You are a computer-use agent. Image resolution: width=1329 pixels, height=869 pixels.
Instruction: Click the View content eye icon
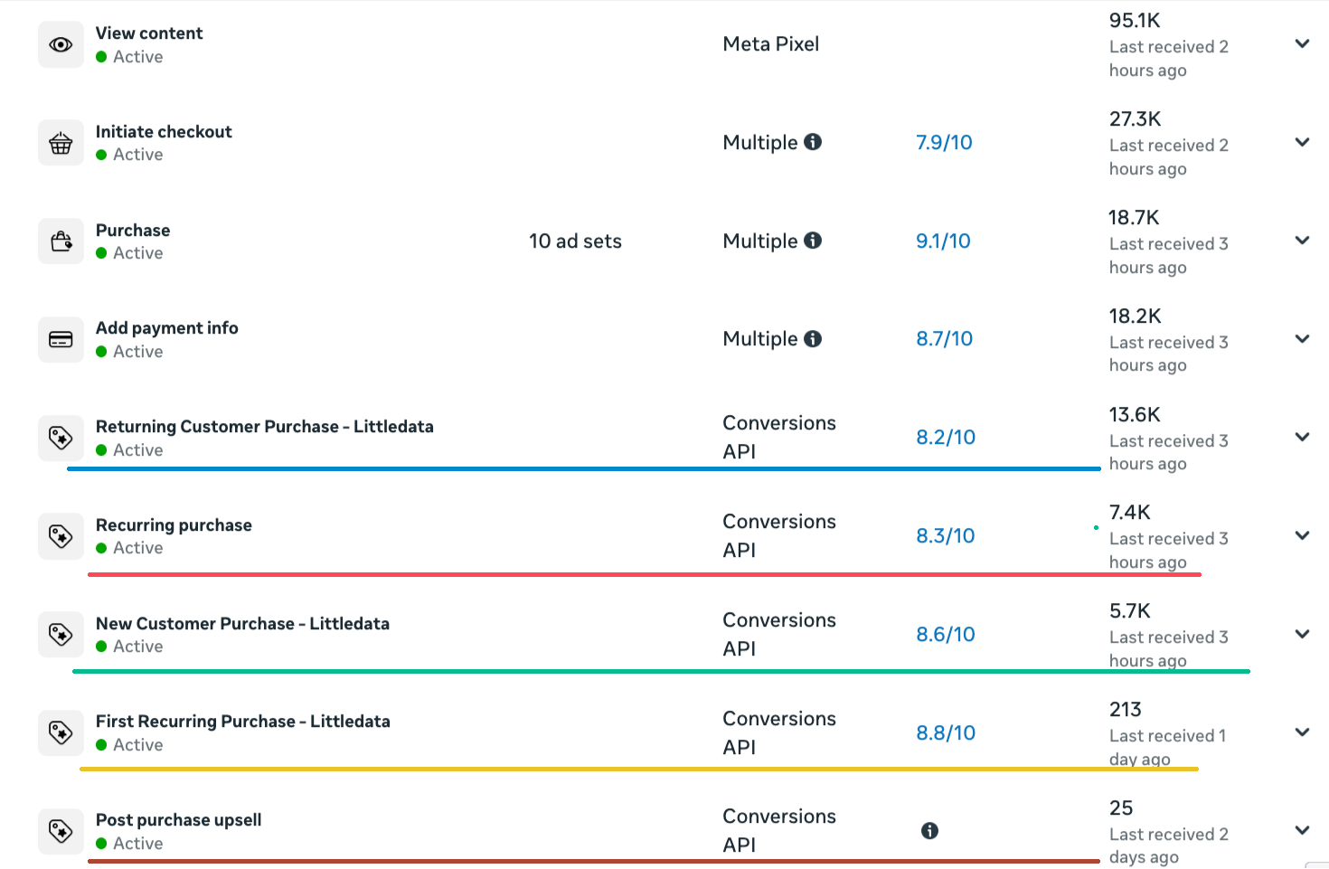pyautogui.click(x=61, y=44)
